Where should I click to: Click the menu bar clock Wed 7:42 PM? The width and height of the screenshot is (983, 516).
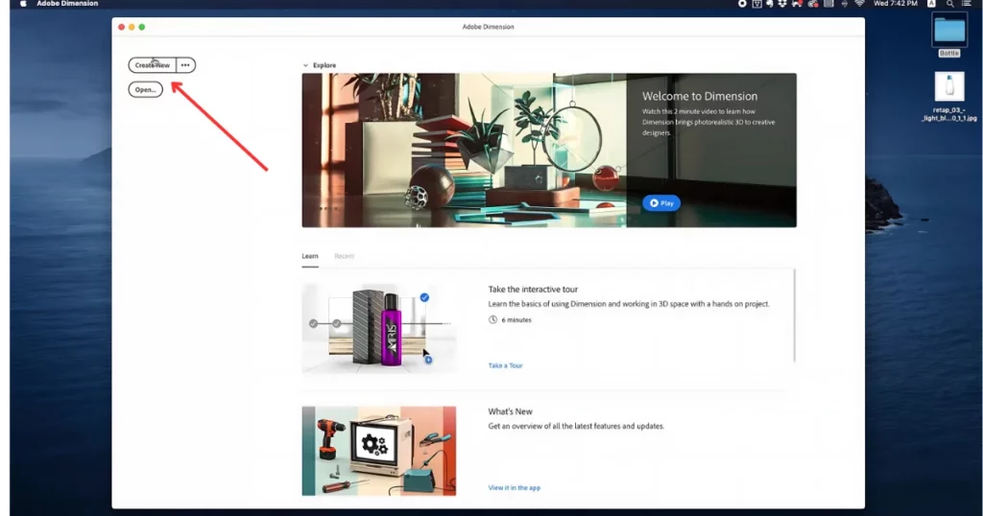click(x=896, y=4)
